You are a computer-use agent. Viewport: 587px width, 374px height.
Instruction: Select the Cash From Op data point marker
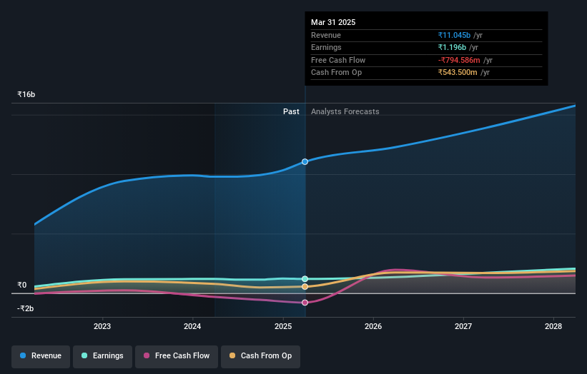pos(305,287)
